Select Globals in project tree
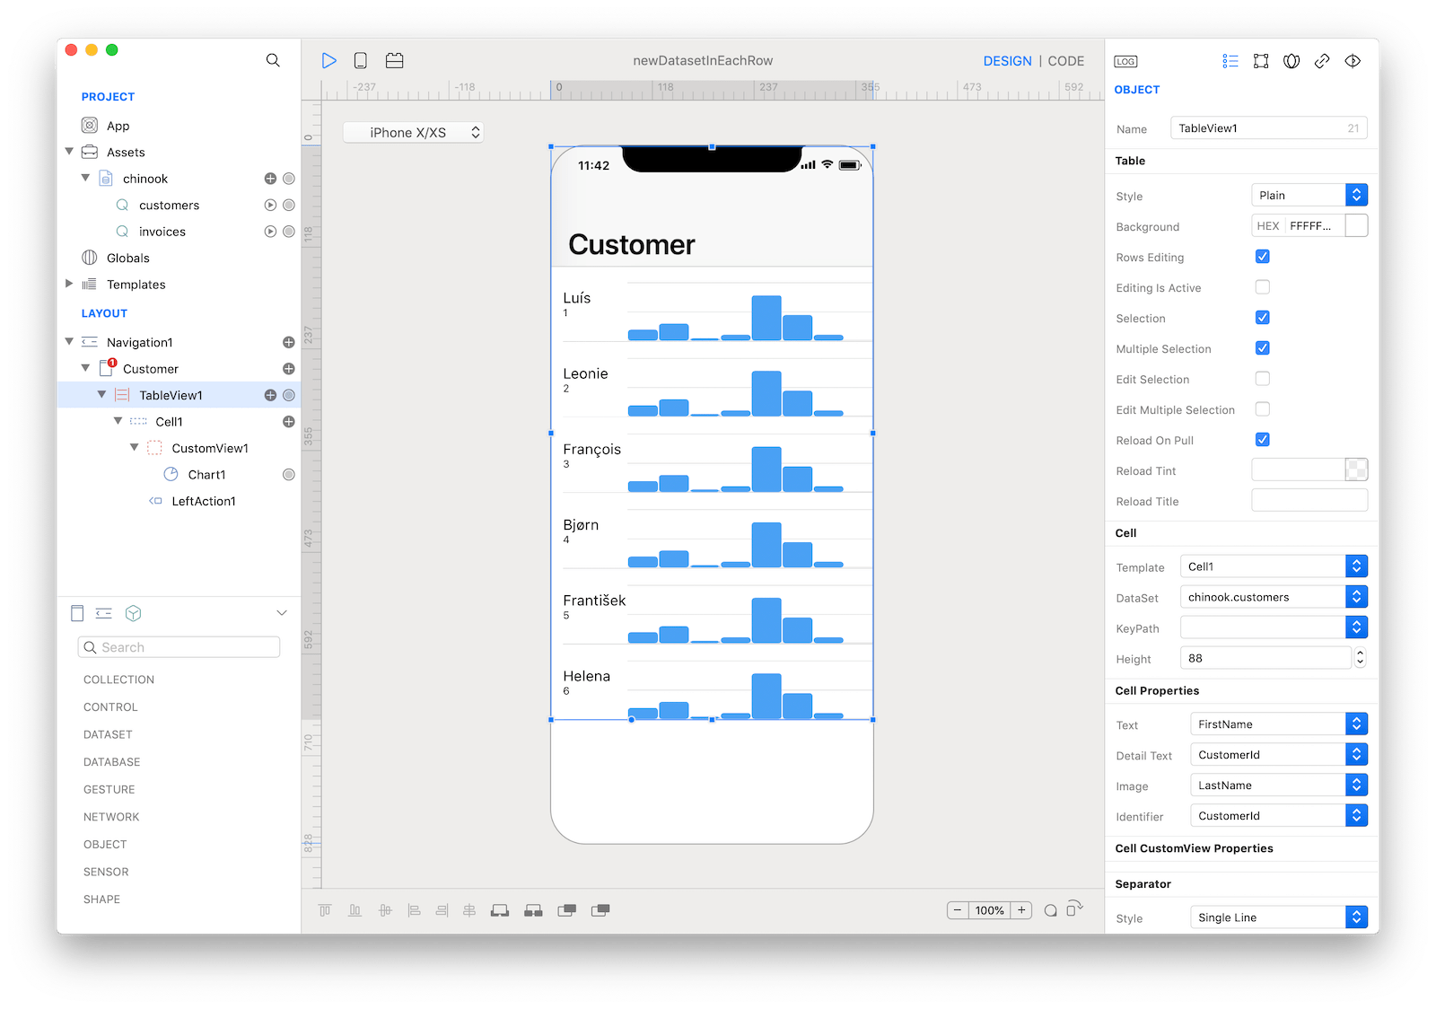Image resolution: width=1436 pixels, height=1009 pixels. click(x=128, y=258)
